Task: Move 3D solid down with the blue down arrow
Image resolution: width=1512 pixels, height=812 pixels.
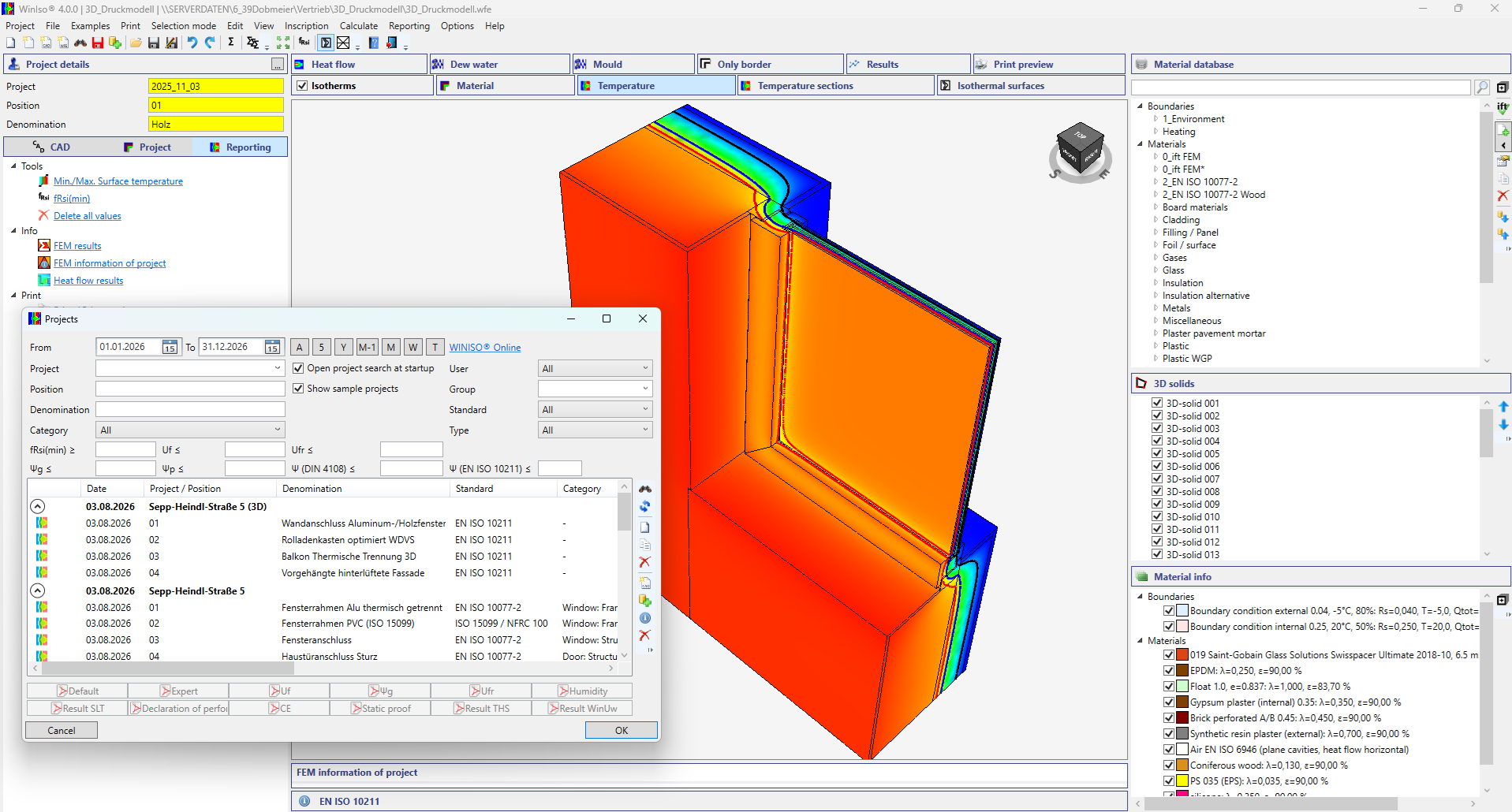Action: click(1503, 425)
